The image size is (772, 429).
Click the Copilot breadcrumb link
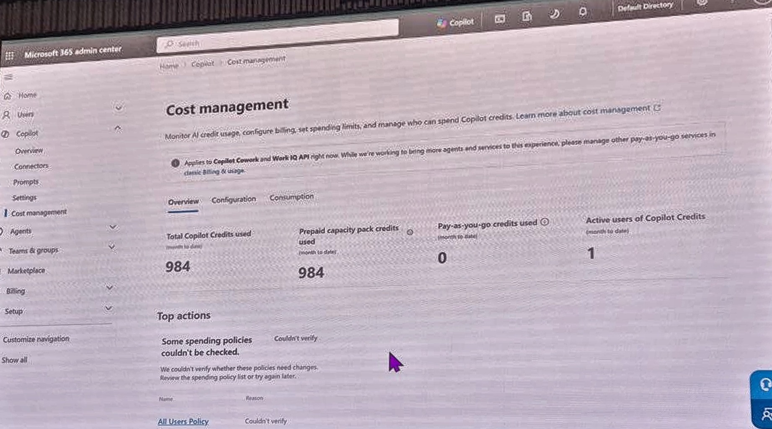[202, 64]
